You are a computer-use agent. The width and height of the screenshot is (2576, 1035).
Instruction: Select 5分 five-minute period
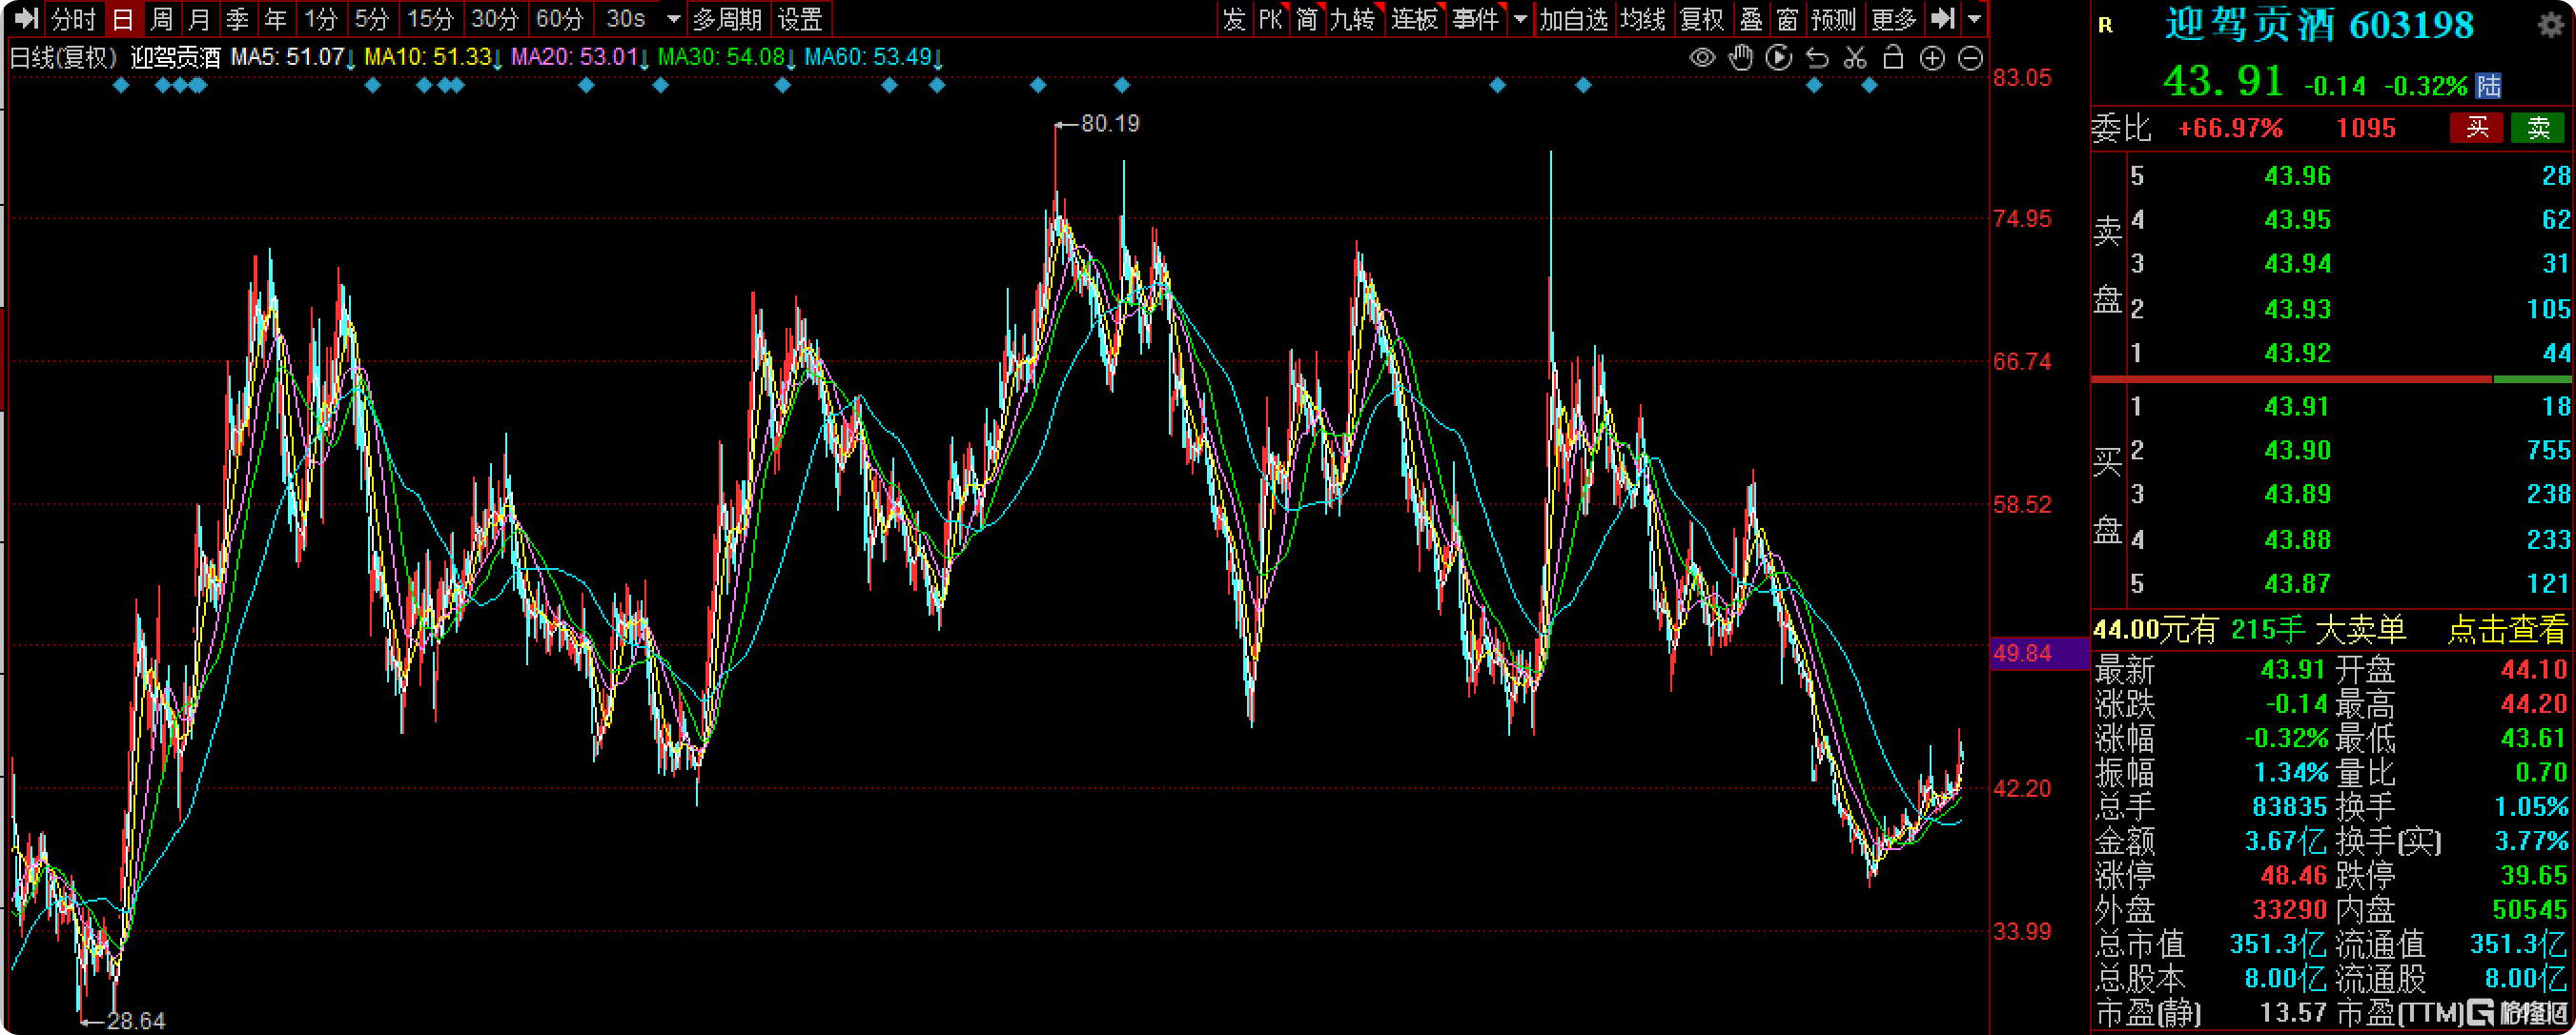tap(372, 19)
